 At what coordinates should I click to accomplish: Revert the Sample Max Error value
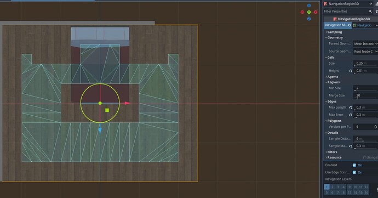pos(351,146)
